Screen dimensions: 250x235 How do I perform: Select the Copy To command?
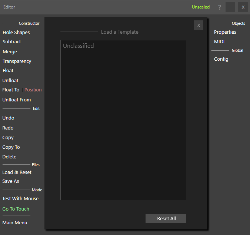(x=11, y=147)
